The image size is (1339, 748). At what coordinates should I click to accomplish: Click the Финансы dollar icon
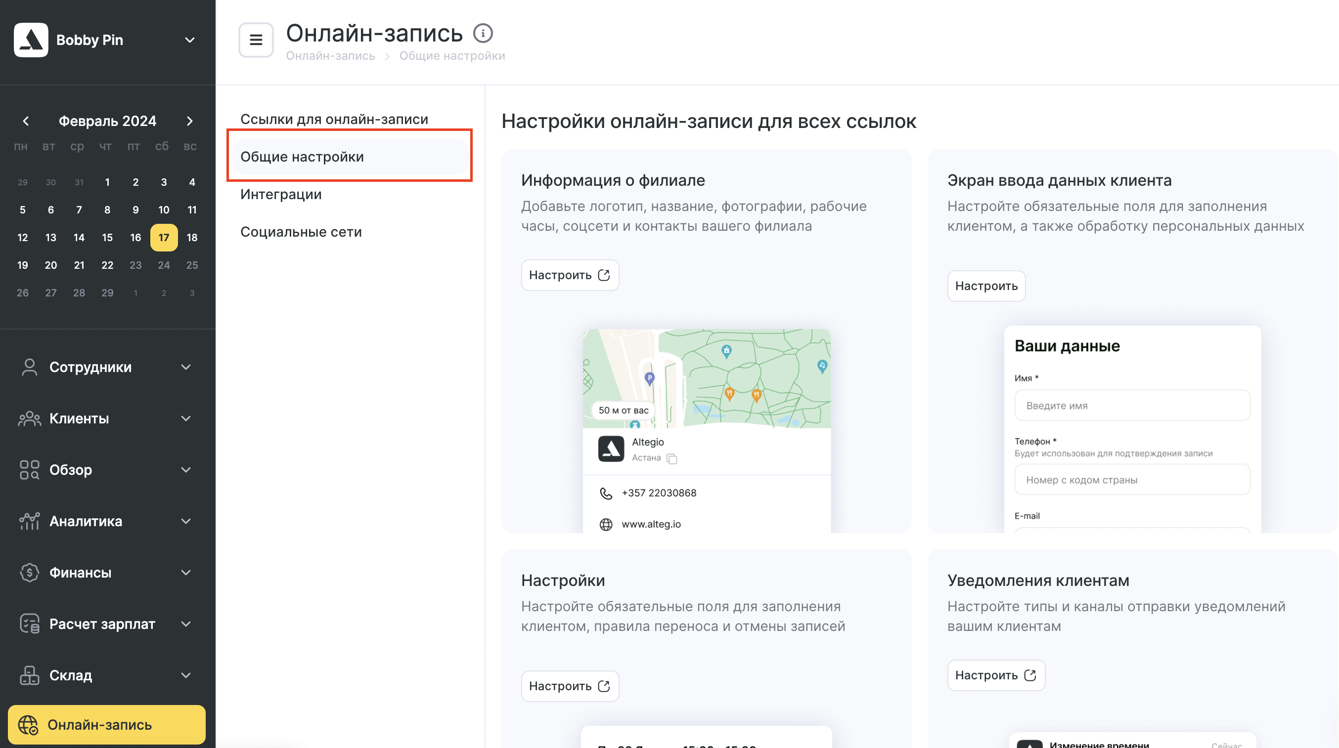[x=30, y=573]
